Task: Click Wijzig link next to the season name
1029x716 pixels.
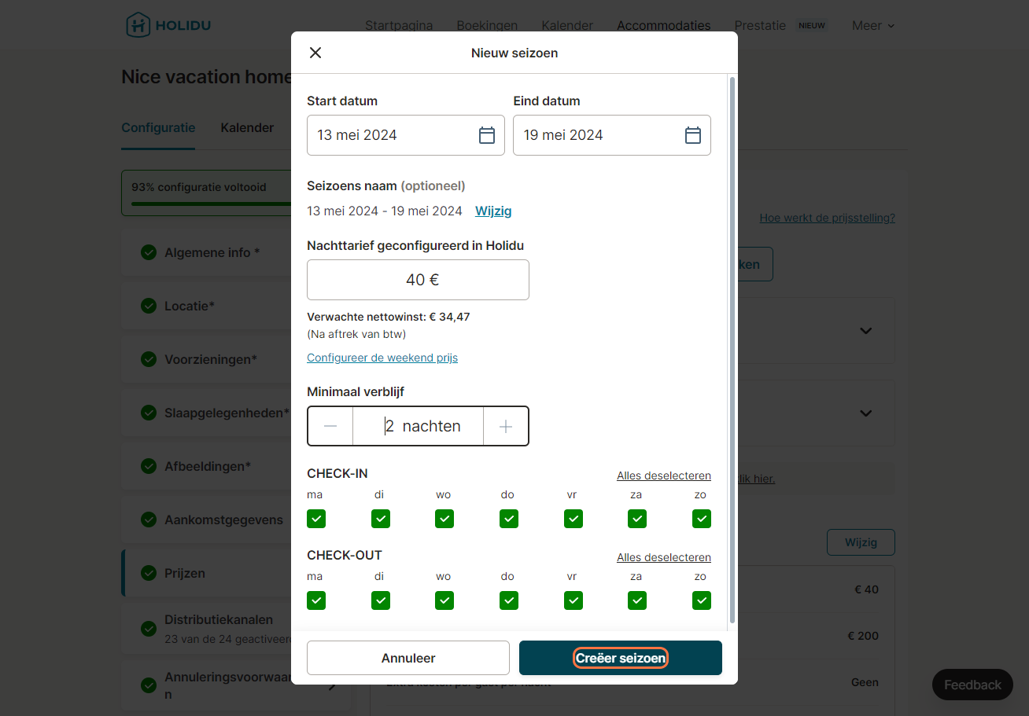Action: coord(493,211)
